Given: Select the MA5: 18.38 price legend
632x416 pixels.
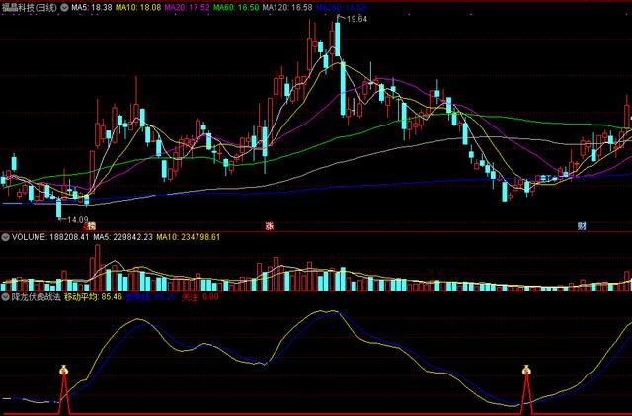Looking at the screenshot, I should pyautogui.click(x=91, y=7).
